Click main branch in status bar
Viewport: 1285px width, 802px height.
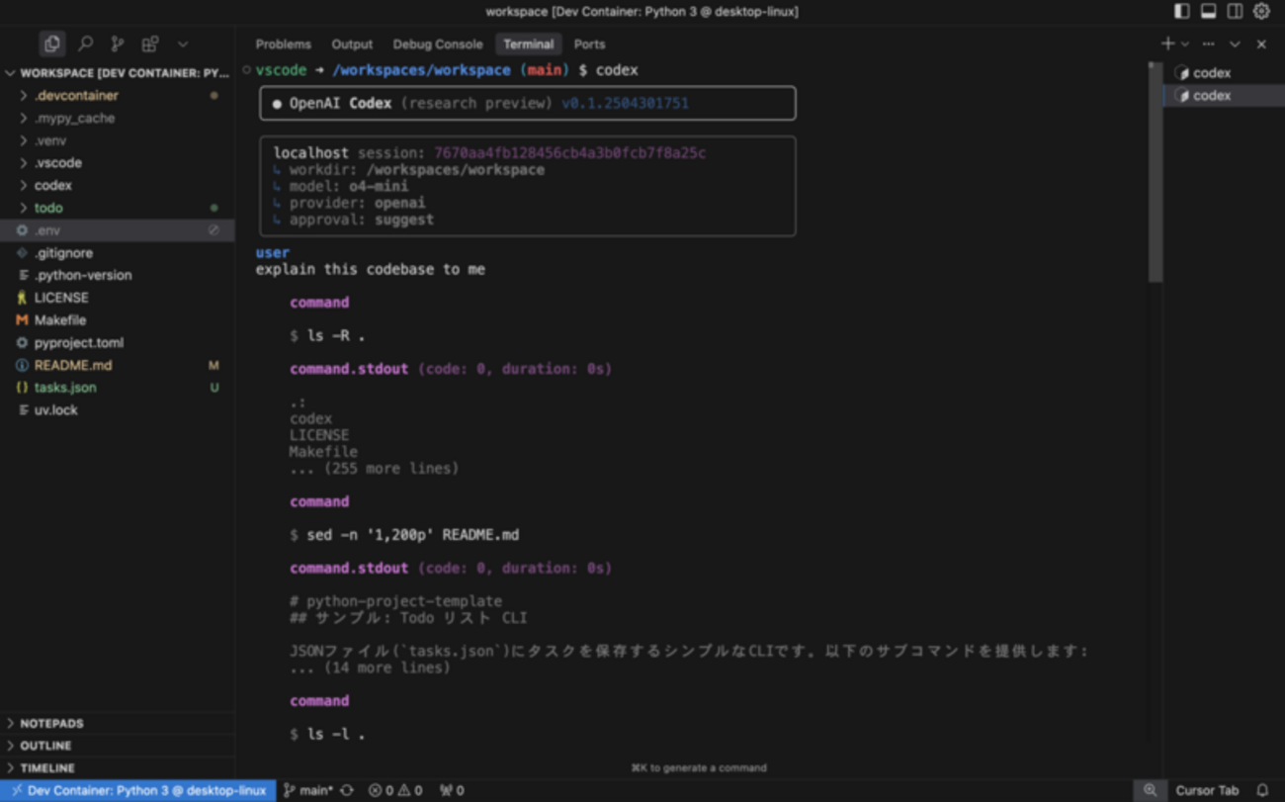tap(308, 790)
